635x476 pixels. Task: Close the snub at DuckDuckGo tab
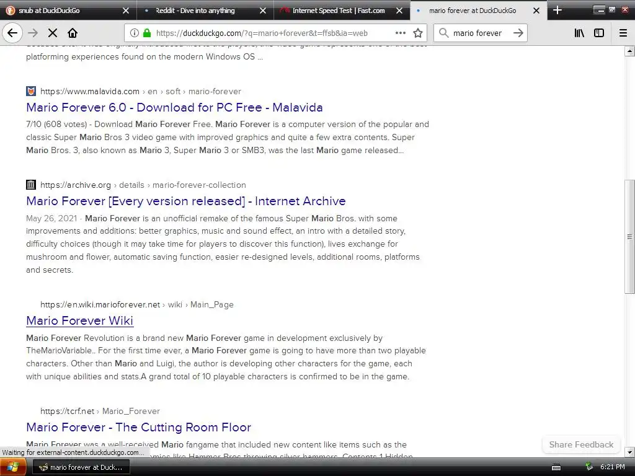click(x=126, y=11)
